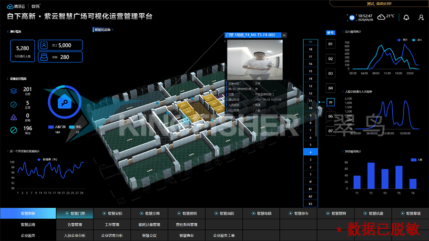Toggle the online rate legend marker
Image resolution: width=429 pixels, height=241 pixels.
click(x=39, y=160)
